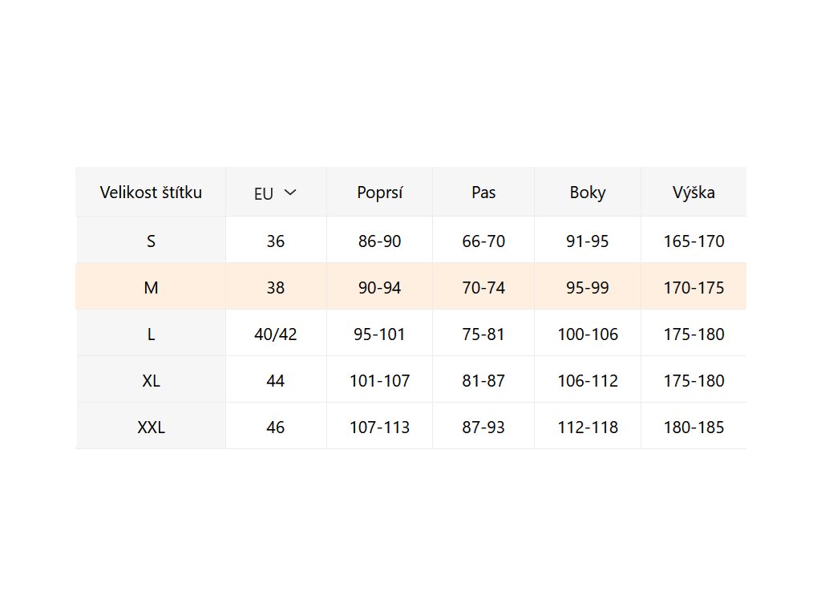Select EU size 46 cell
This screenshot has width=821, height=616.
275,427
